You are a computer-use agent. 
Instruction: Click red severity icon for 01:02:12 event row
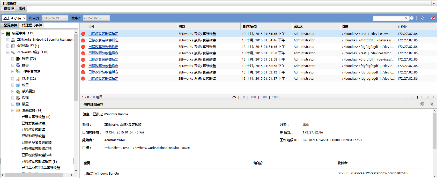point(83,72)
